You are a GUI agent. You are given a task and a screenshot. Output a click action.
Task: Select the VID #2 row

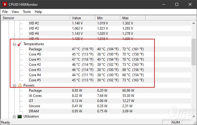tap(110, 23)
